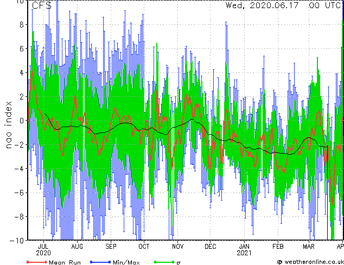Click the copyright symbol before weatheronline
Viewport: 344px width, 265px height.
279,262
